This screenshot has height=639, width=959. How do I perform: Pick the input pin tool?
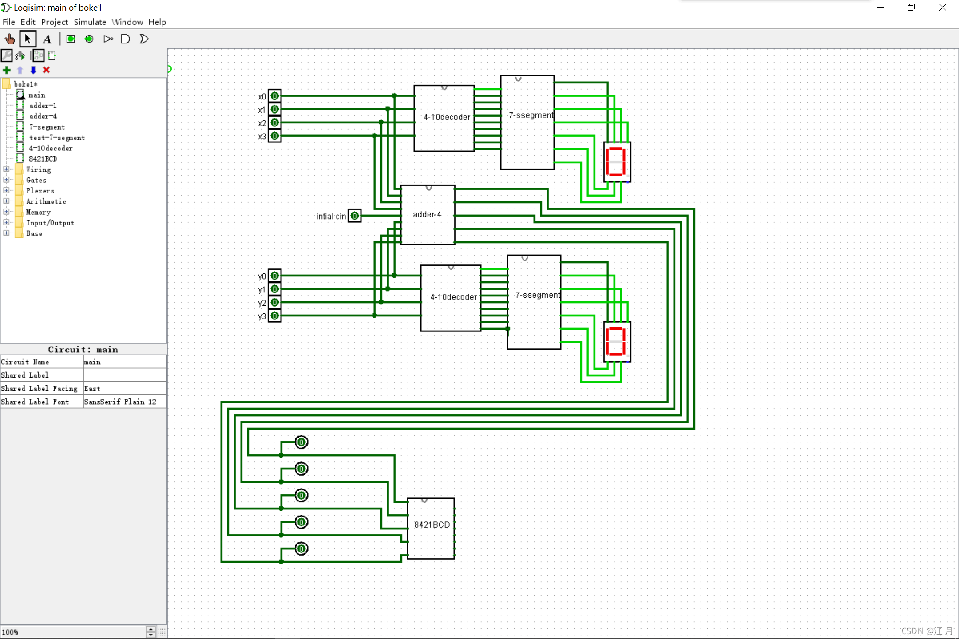(71, 39)
